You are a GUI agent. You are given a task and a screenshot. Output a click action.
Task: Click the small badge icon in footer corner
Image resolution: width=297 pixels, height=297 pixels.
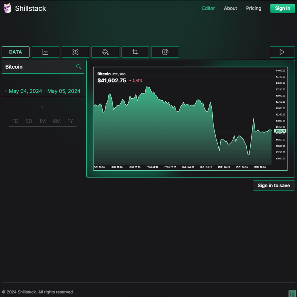pos(292,293)
